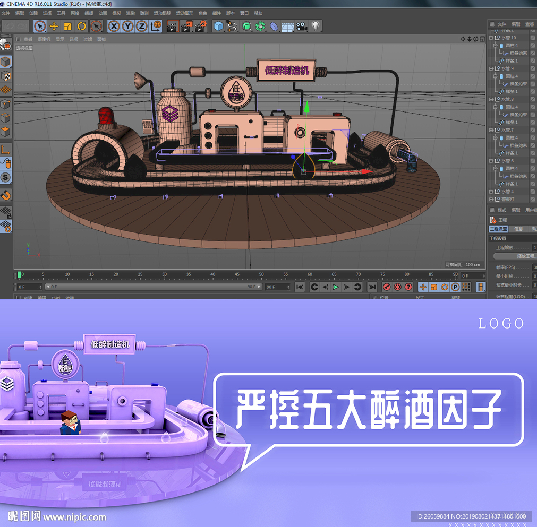Open the 渲染 menu
This screenshot has width=537, height=527.
[x=131, y=13]
